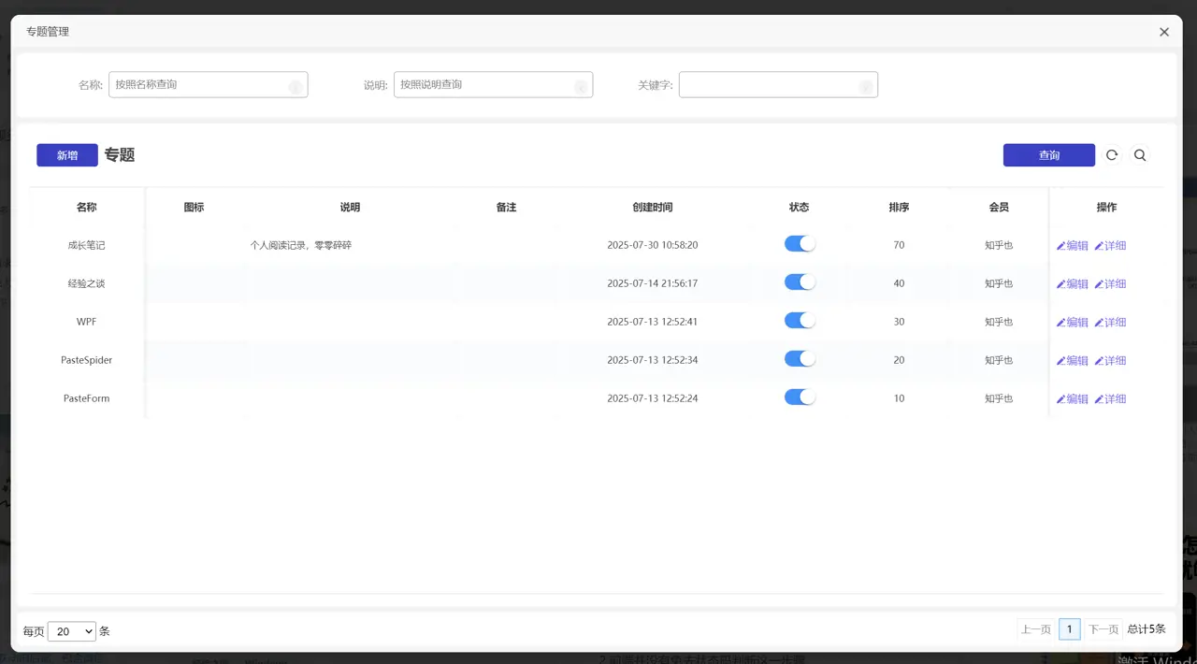Click the search magnifier icon in toolbar
Image resolution: width=1197 pixels, height=664 pixels.
point(1140,155)
